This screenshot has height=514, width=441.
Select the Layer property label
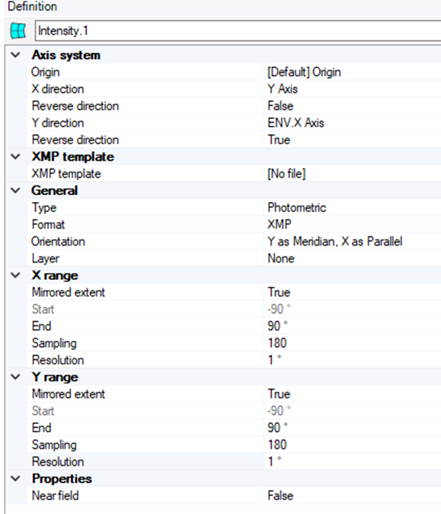click(x=46, y=259)
